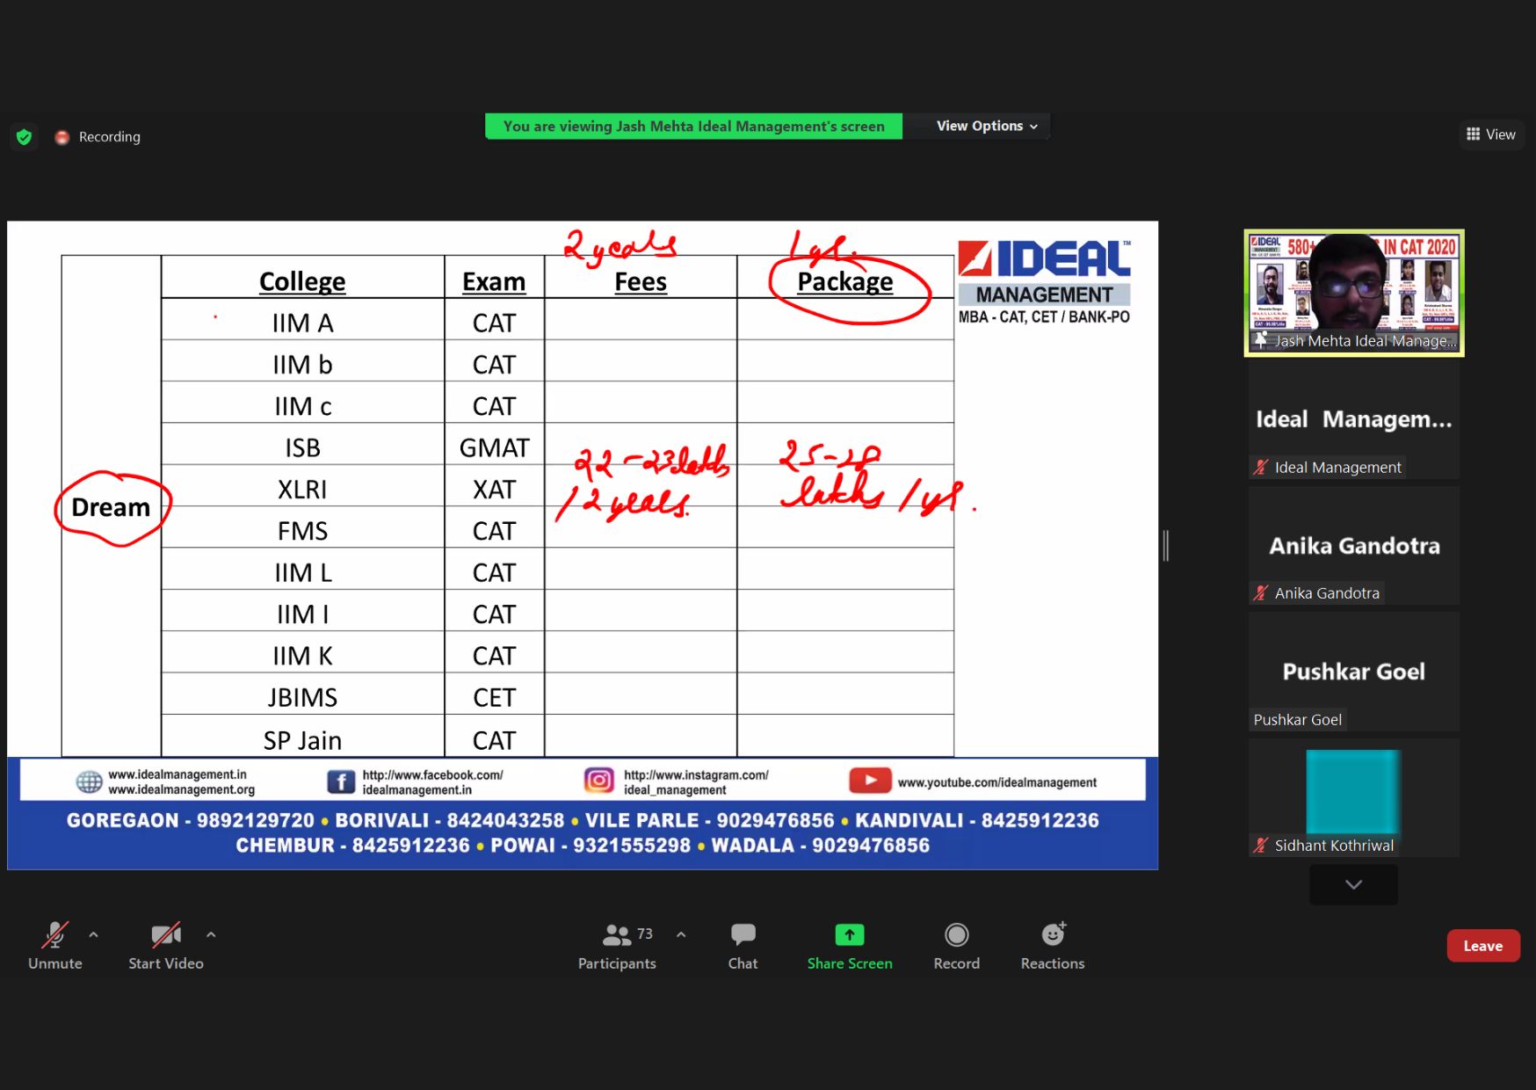Click muted mic icon beside Ideal Management label
1536x1090 pixels.
point(1261,468)
